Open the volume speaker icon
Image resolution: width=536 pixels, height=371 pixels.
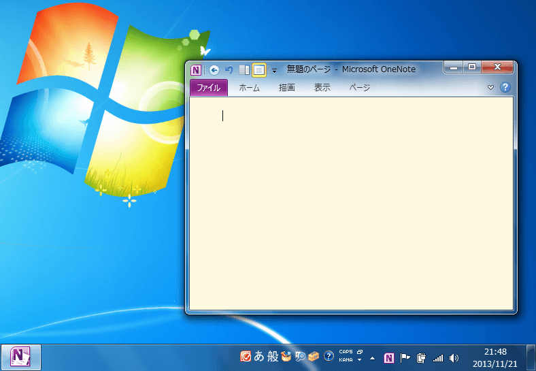(x=454, y=358)
